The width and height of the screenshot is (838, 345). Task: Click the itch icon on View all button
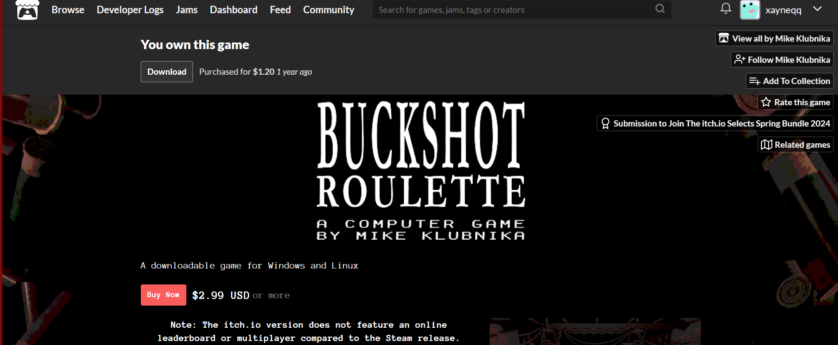point(724,38)
